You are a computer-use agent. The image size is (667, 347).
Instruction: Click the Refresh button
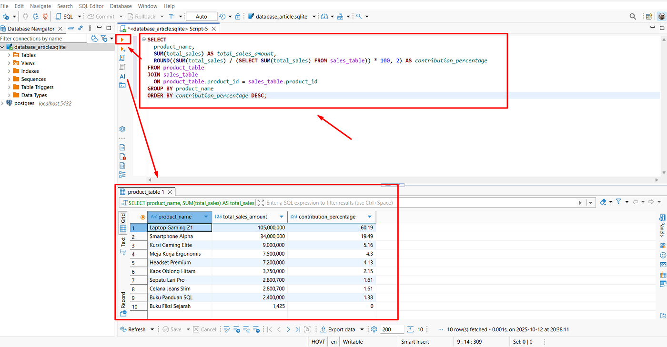(x=133, y=329)
